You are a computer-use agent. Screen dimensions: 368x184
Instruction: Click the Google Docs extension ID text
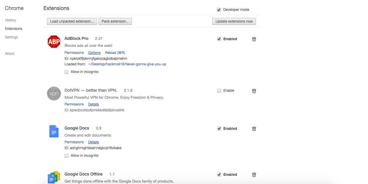[x=93, y=148]
